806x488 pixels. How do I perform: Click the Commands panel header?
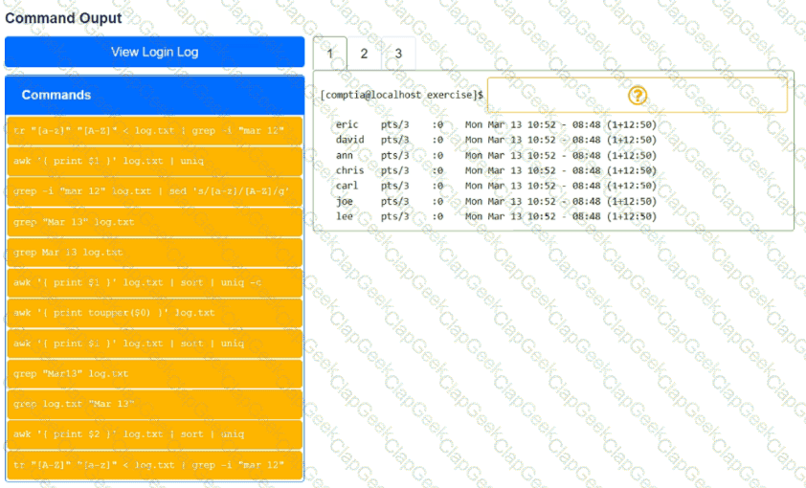coord(154,95)
